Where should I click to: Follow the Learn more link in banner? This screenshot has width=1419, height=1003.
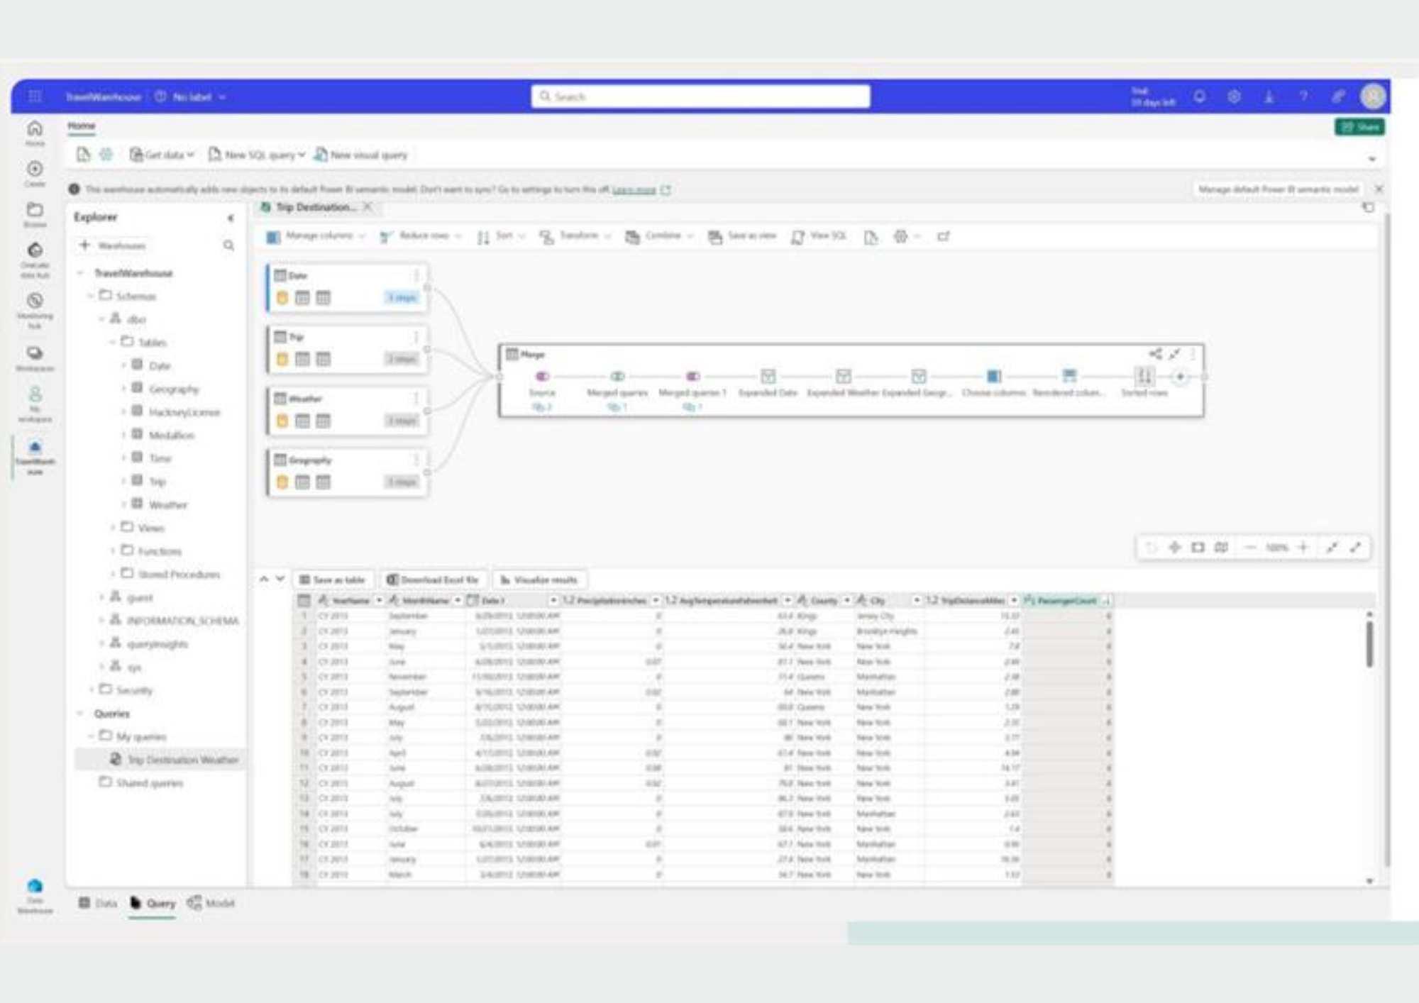tap(634, 190)
